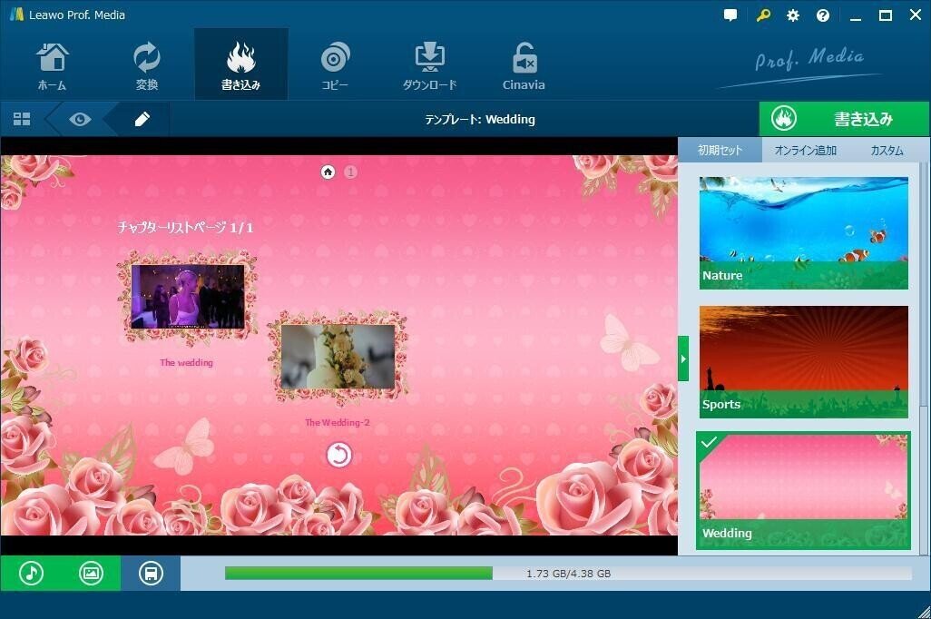Select The Wedding-2 chapter thumbnail

pyautogui.click(x=338, y=357)
